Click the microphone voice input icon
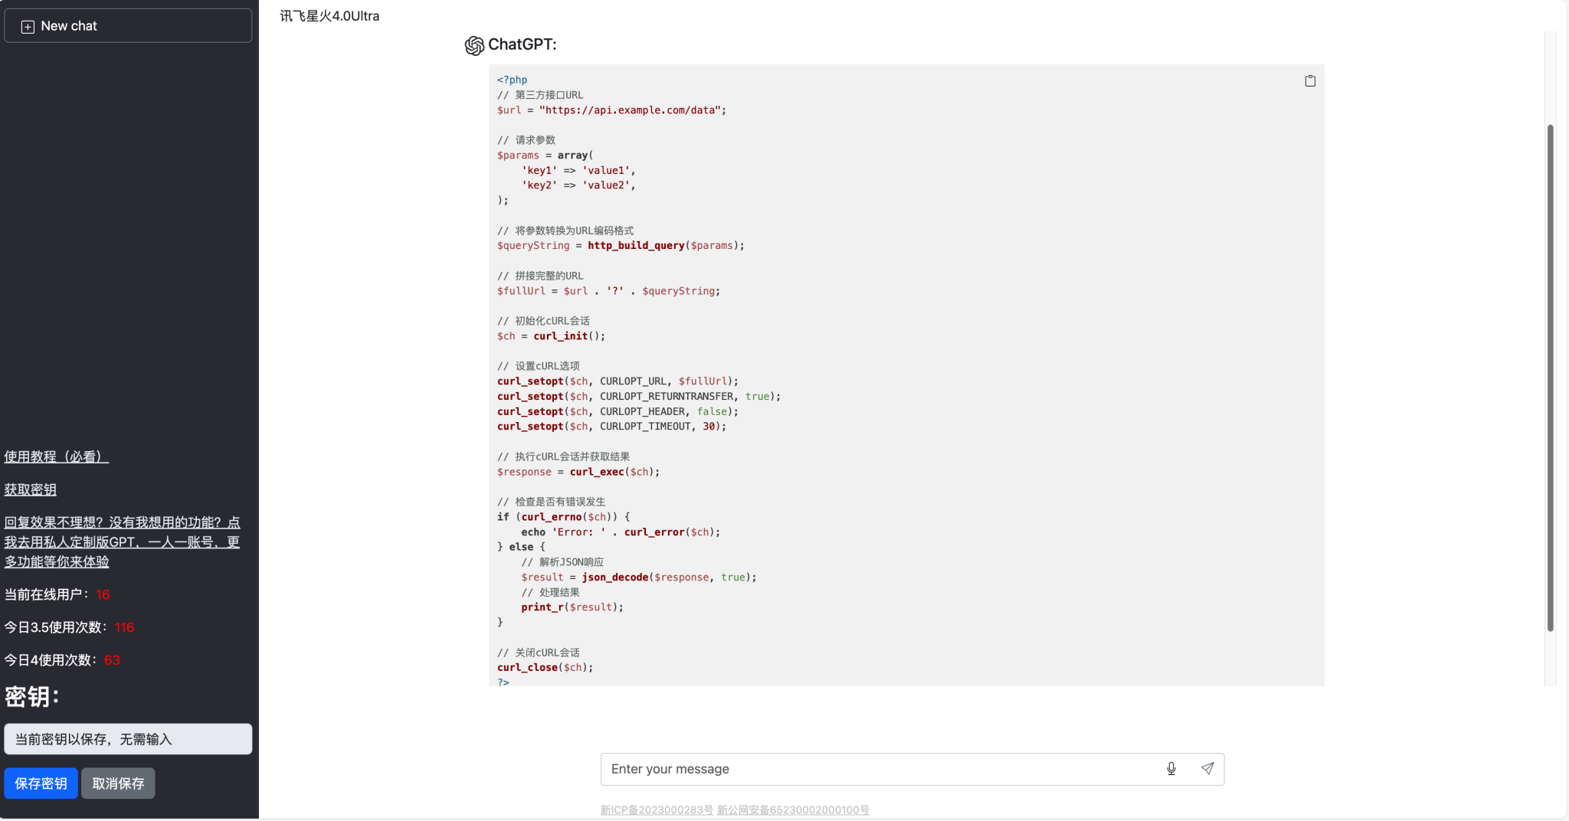This screenshot has height=821, width=1569. click(1171, 769)
